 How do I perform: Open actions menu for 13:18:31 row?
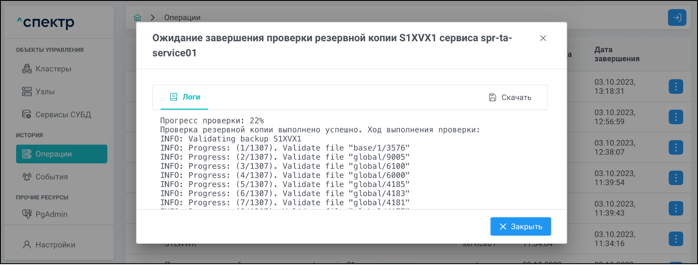[x=676, y=86]
